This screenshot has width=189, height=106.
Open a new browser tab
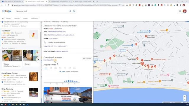[x=97, y=2]
